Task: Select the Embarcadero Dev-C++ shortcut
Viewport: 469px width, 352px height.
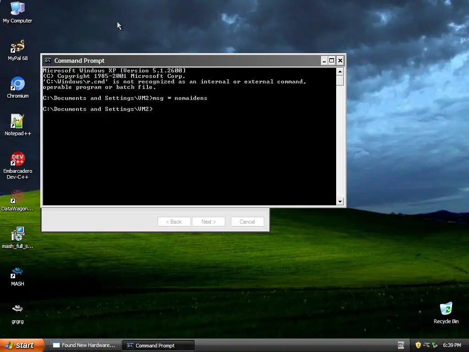Action: point(18,165)
